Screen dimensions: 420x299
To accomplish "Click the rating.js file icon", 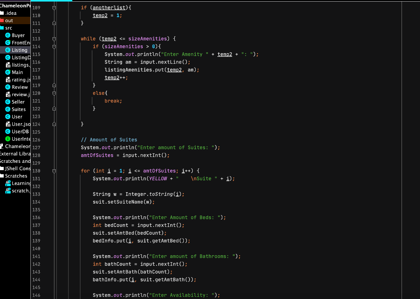I will click(8, 80).
